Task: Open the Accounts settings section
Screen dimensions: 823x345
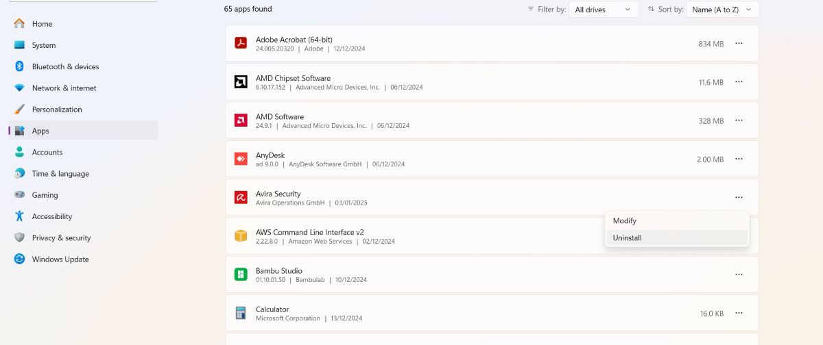Action: coord(83,152)
